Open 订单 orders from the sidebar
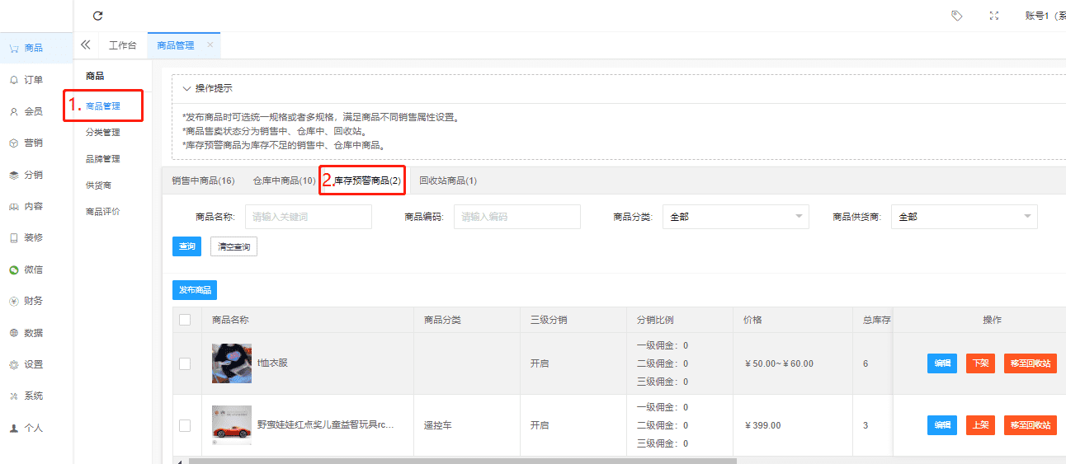The image size is (1066, 464). point(33,80)
